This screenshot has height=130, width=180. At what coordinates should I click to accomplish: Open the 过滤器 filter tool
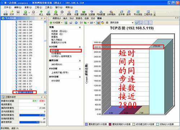(x=92, y=13)
